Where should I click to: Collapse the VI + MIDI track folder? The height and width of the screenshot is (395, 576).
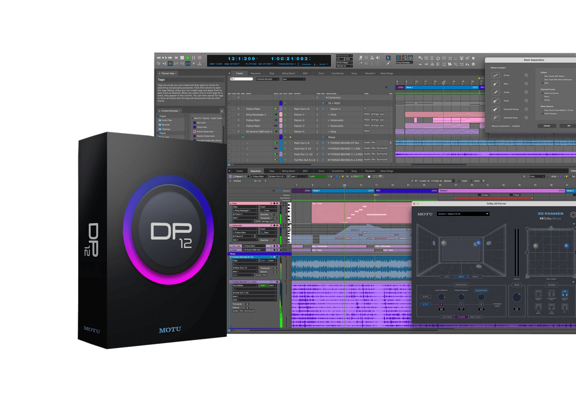point(327,103)
